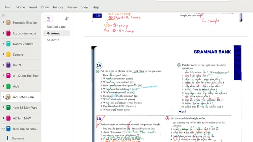Select the 4pm B1 Mon-Wed notebook name
The height and width of the screenshot is (142, 253).
[x=25, y=108]
